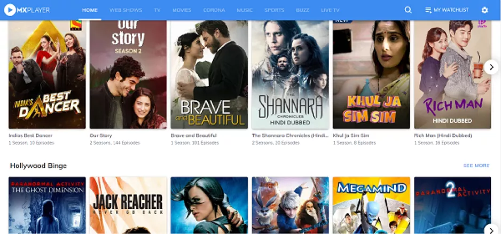The width and height of the screenshot is (501, 234).
Task: Open the Music tab
Action: pyautogui.click(x=245, y=10)
